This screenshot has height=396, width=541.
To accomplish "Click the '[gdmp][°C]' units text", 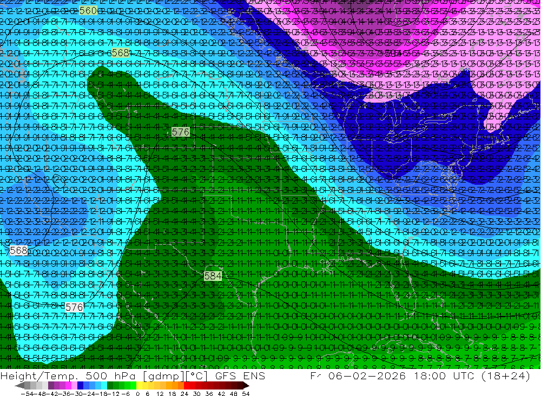I will tap(175, 376).
